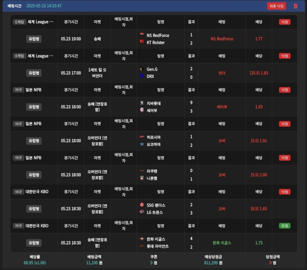307x270 pixels.
Task: Click the 최종 낙첨 status button
Action: [x=276, y=6]
